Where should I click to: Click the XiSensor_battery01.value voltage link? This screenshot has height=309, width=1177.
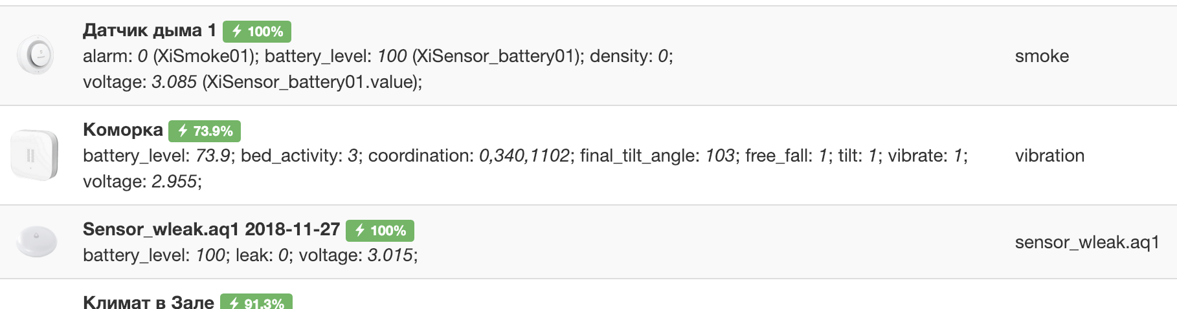click(x=309, y=82)
